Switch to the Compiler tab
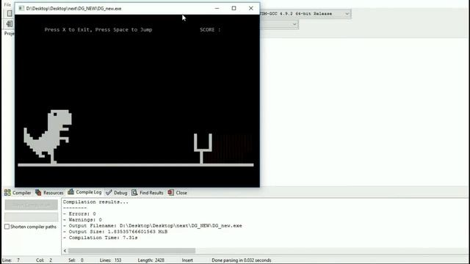This screenshot has width=470, height=264. tap(18, 193)
